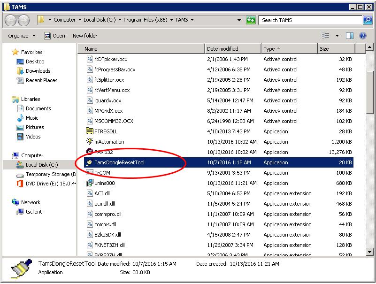Image resolution: width=376 pixels, height=284 pixels.
Task: Open the Organize dropdown menu
Action: tap(22, 36)
